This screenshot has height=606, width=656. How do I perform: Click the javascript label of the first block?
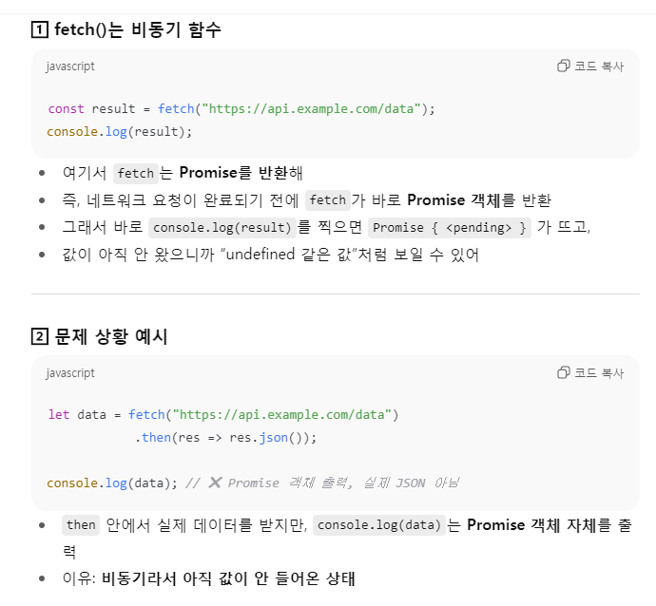[70, 66]
